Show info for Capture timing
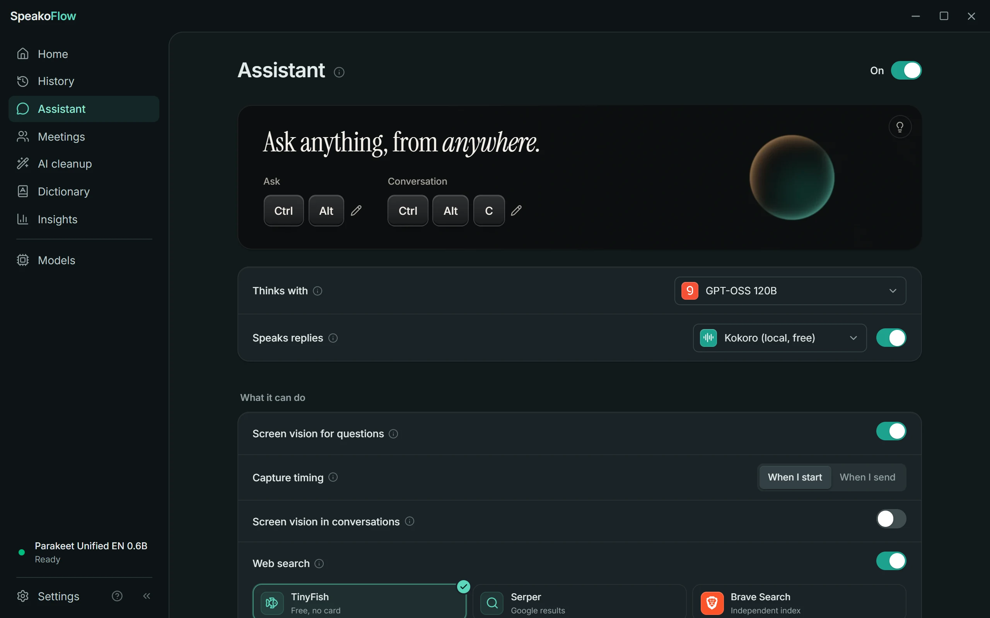The width and height of the screenshot is (990, 618). (333, 477)
